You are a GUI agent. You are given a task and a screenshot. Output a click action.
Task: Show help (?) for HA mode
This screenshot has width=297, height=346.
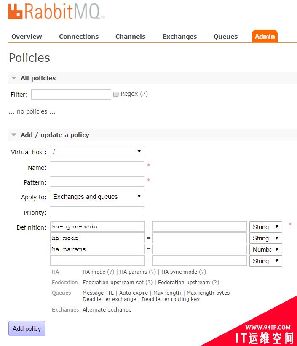click(x=110, y=272)
